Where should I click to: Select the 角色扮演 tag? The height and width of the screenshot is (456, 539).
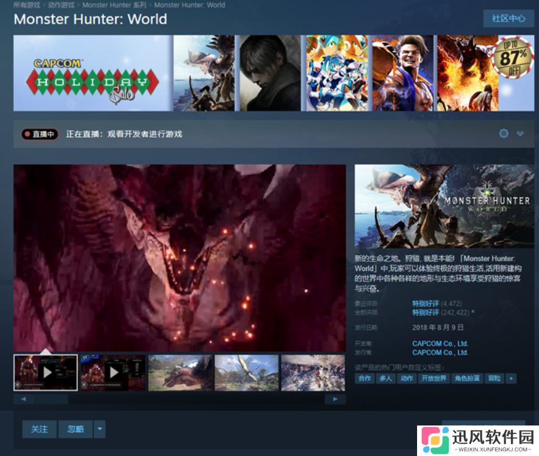(467, 378)
